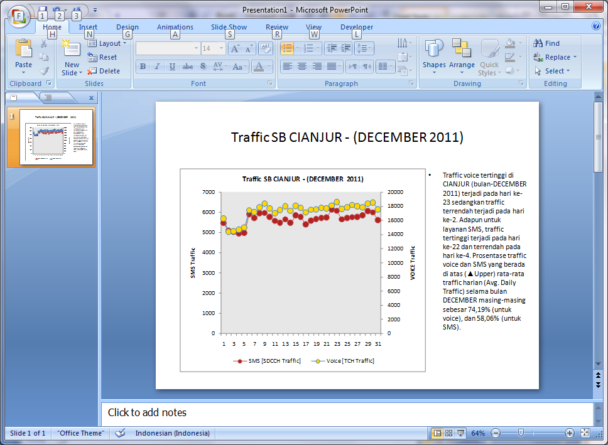Viewport: 608px width, 445px height.
Task: Click the Delete slide button
Action: 104,71
